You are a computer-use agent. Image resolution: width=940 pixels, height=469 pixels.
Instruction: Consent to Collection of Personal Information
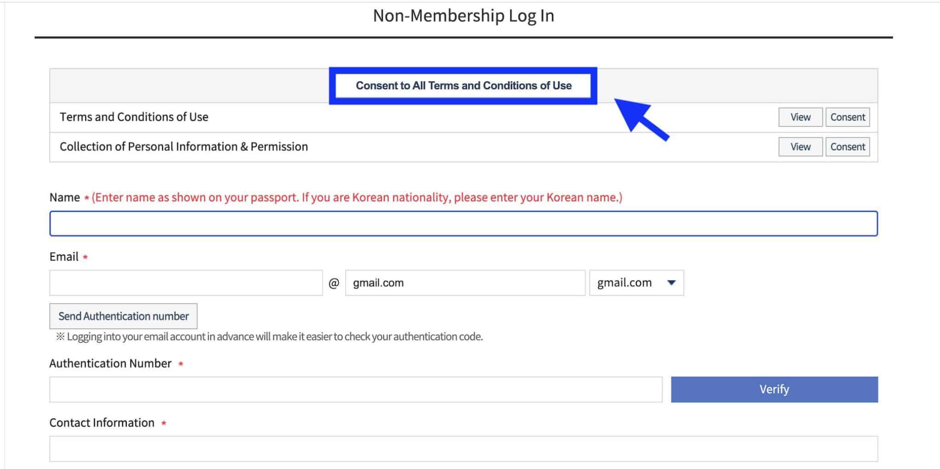[x=847, y=147]
